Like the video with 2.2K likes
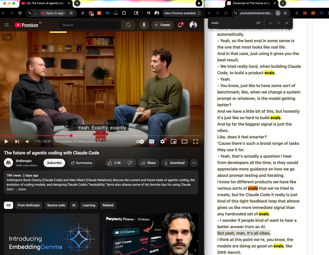329x255 pixels. click(114, 163)
